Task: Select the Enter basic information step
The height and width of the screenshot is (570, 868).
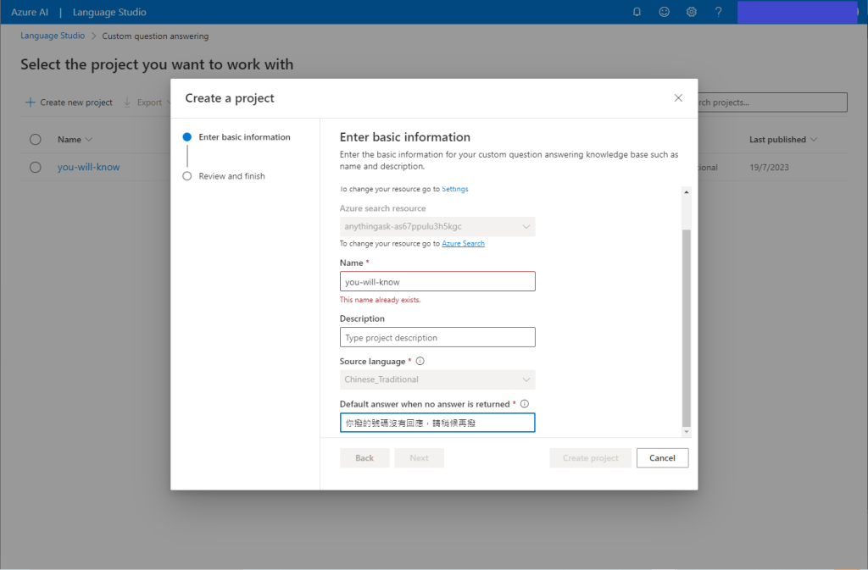Action: [x=244, y=137]
